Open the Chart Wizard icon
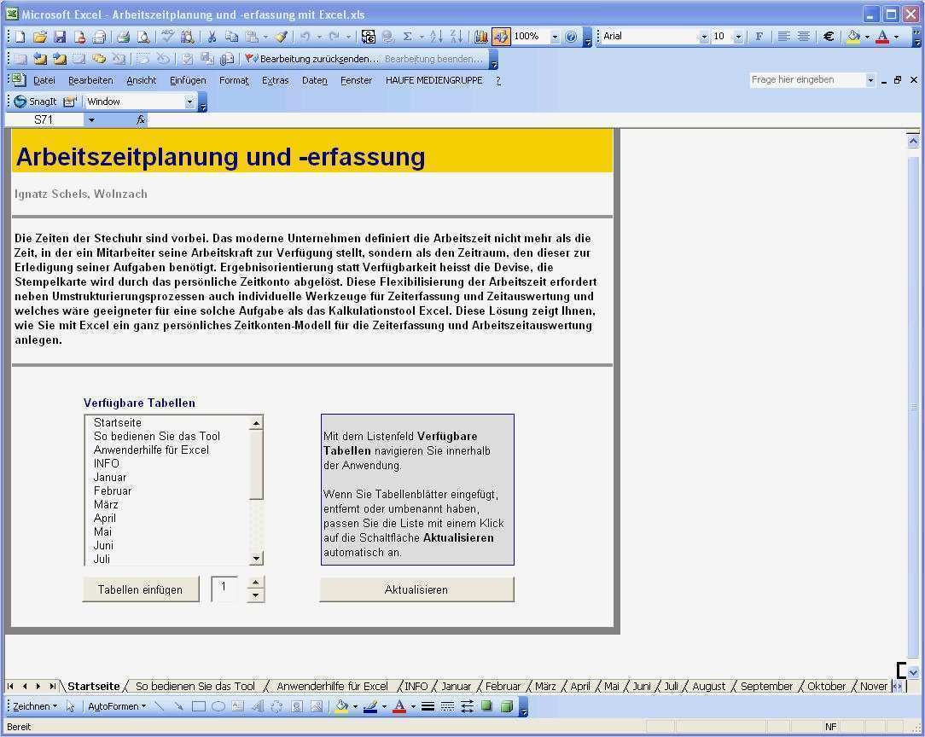925x737 pixels. click(x=480, y=37)
